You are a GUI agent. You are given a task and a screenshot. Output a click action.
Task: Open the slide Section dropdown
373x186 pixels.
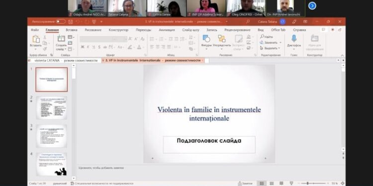click(x=71, y=49)
